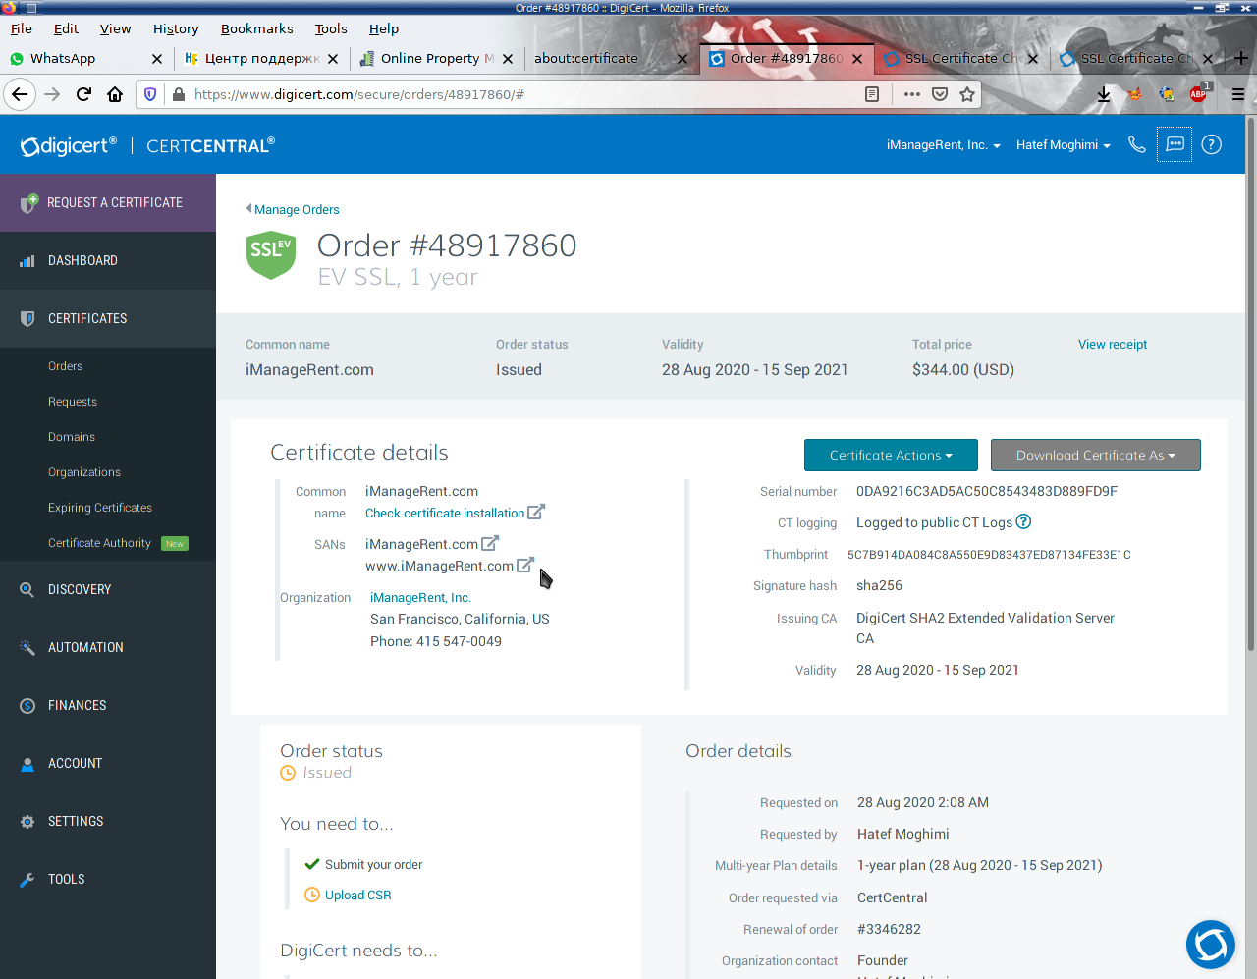The image size is (1257, 979).
Task: Open the iManageRent, Inc. organization link
Action: (420, 597)
